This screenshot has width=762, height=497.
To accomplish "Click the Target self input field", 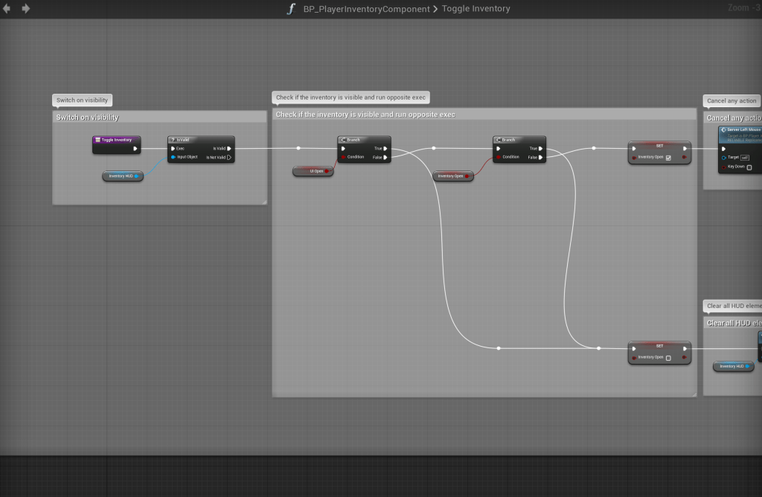I will [x=744, y=157].
